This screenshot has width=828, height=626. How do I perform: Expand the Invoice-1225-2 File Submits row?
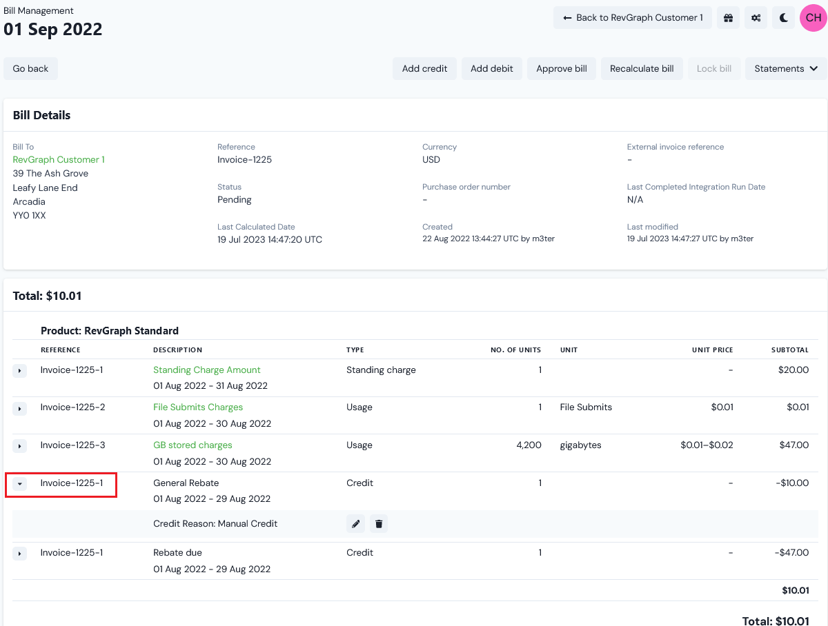click(19, 409)
